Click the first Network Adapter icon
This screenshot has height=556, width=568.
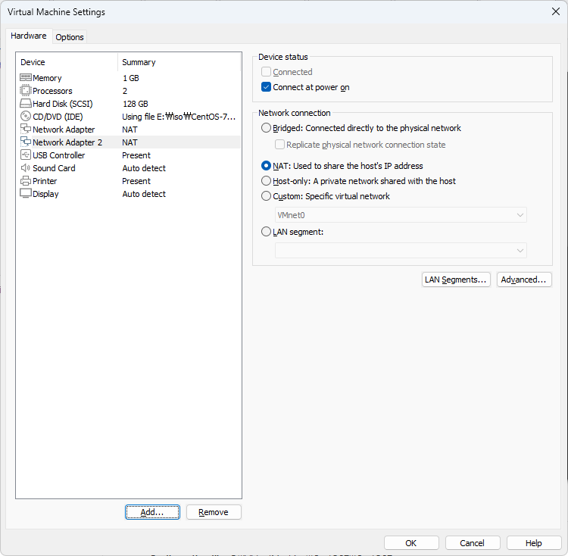(x=25, y=129)
